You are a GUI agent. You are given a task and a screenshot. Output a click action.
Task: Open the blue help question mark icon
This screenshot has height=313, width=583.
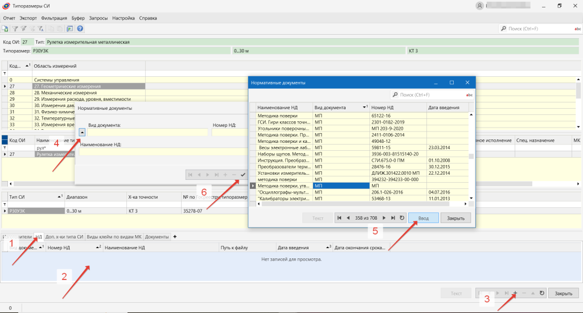[x=80, y=28]
